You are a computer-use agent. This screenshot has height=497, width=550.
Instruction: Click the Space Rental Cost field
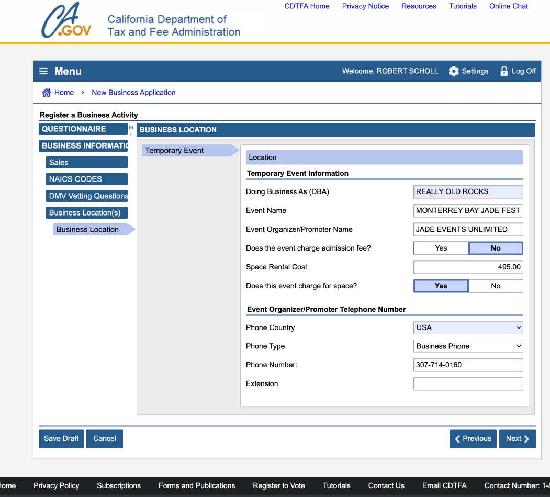tap(468, 267)
